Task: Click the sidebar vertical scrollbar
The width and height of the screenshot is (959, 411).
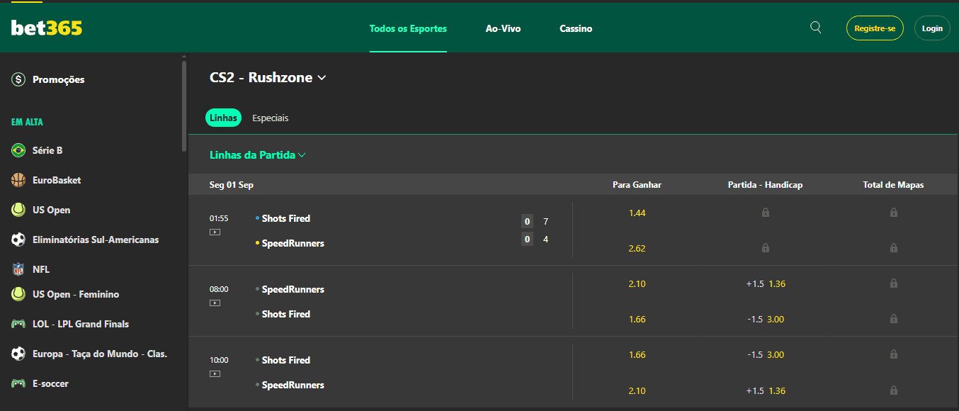Action: tap(184, 99)
